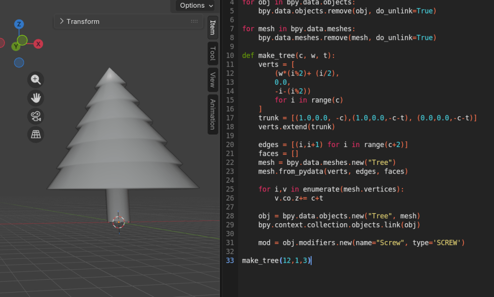Screen dimensions: 494x297
Task: Select the Item tab
Action: click(x=212, y=27)
